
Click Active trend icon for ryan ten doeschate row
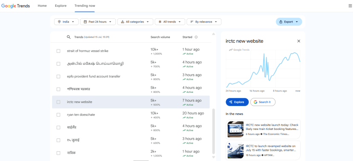tap(184, 118)
